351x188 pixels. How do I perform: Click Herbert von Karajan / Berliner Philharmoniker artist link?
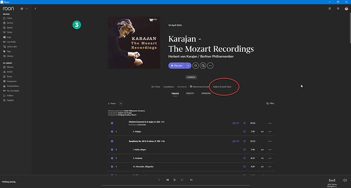click(x=201, y=56)
